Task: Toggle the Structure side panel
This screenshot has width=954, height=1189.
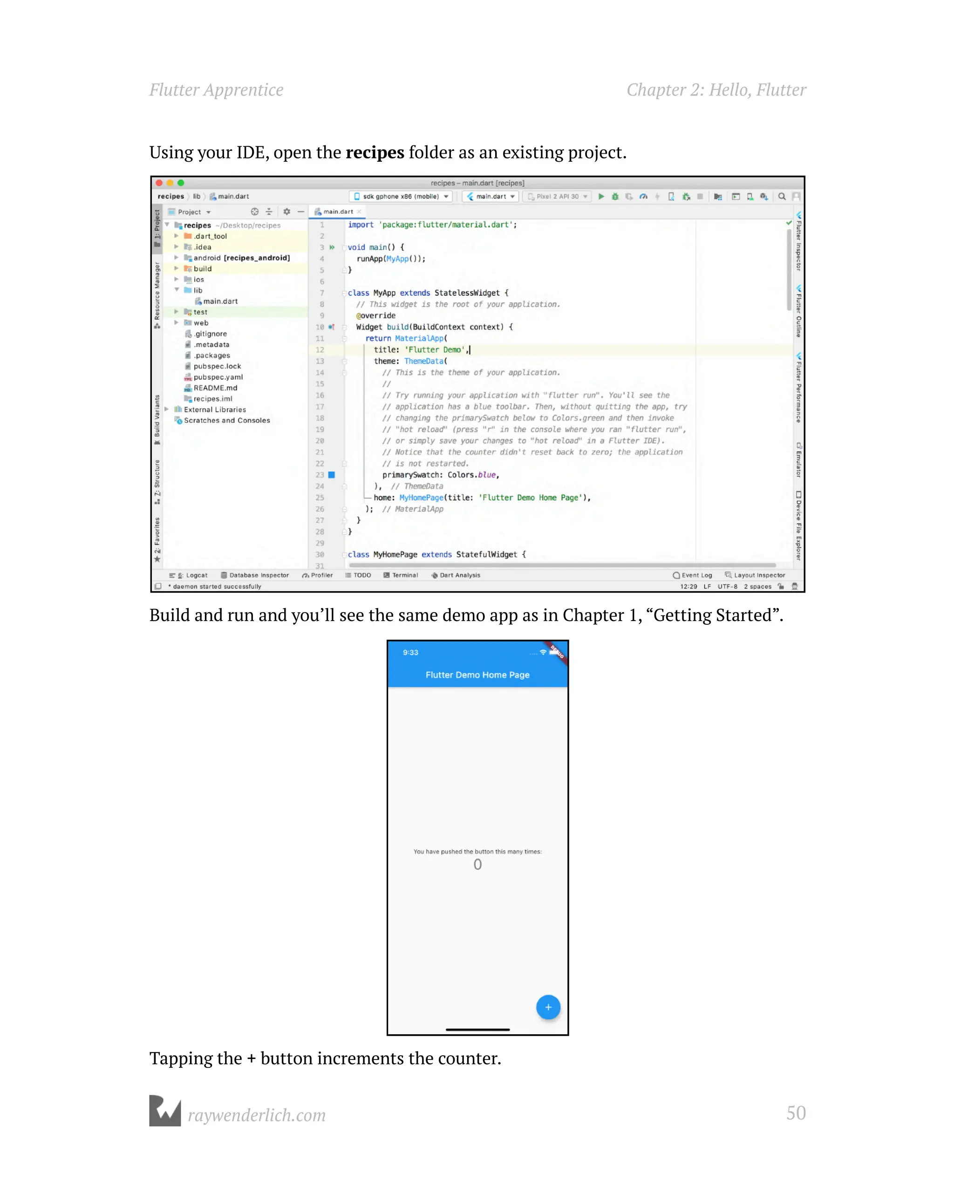Action: (157, 482)
